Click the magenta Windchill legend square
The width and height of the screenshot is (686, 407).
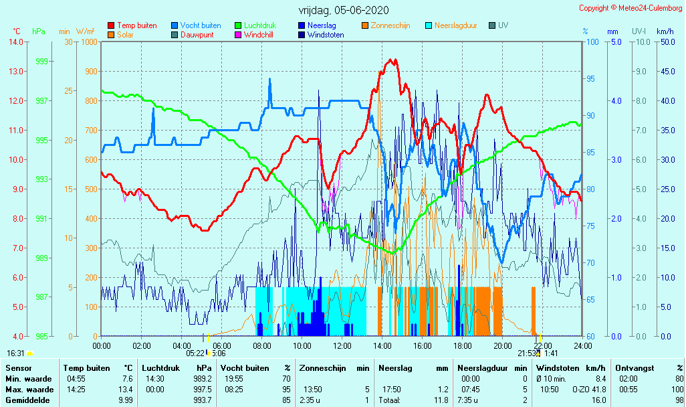(x=238, y=35)
